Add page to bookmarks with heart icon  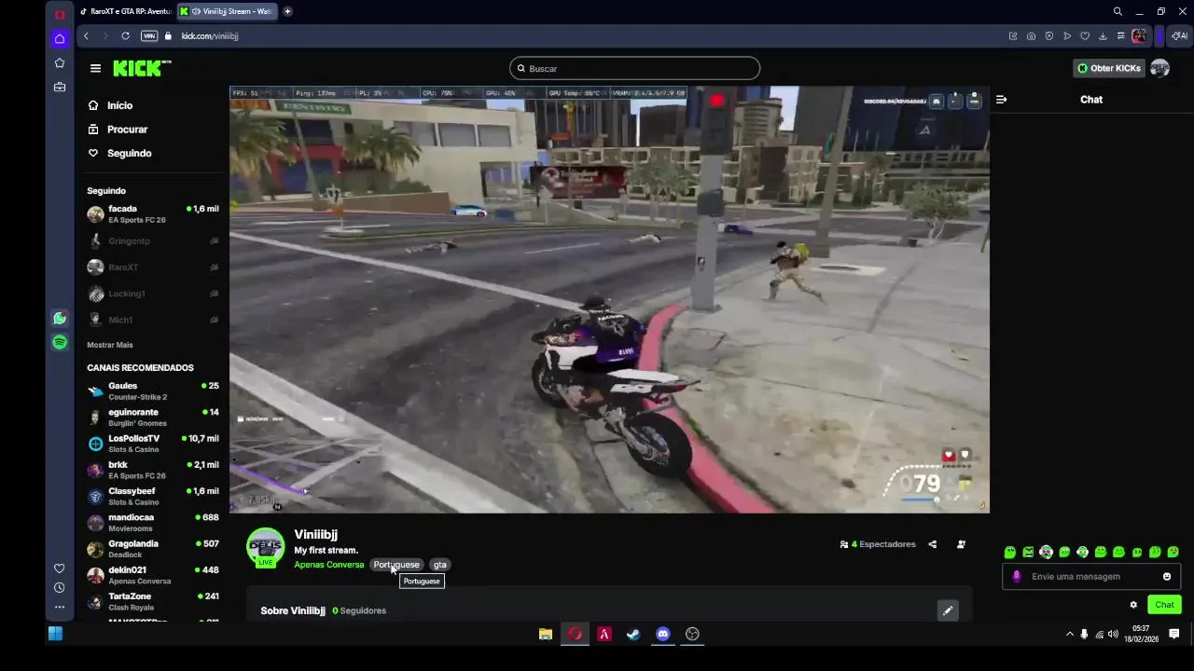click(x=1085, y=35)
